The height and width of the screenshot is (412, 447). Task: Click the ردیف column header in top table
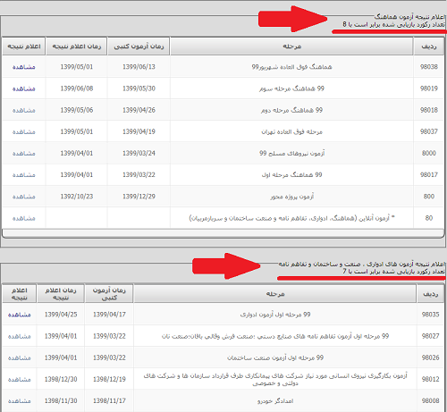pos(429,46)
